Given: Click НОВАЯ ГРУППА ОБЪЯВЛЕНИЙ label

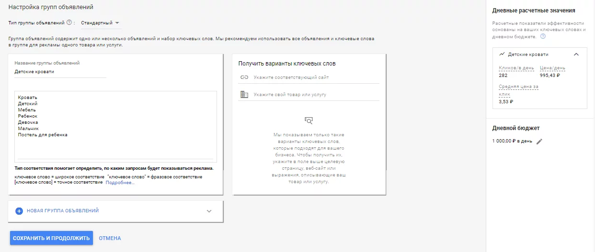Looking at the screenshot, I should [x=63, y=211].
